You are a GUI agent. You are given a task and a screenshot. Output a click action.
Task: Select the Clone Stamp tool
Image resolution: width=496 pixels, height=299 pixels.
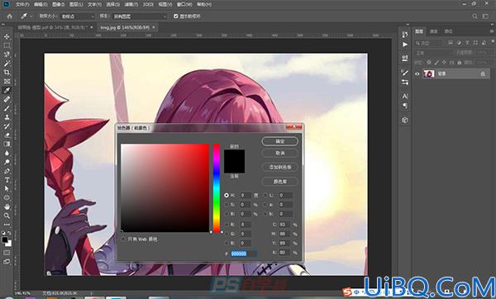(x=7, y=117)
